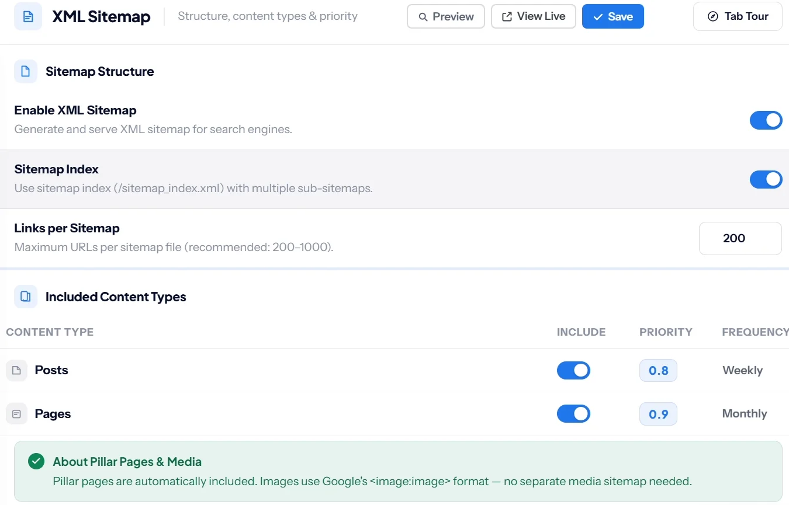Click the Enable XML Sitemap label
This screenshot has width=789, height=505.
[x=75, y=110]
